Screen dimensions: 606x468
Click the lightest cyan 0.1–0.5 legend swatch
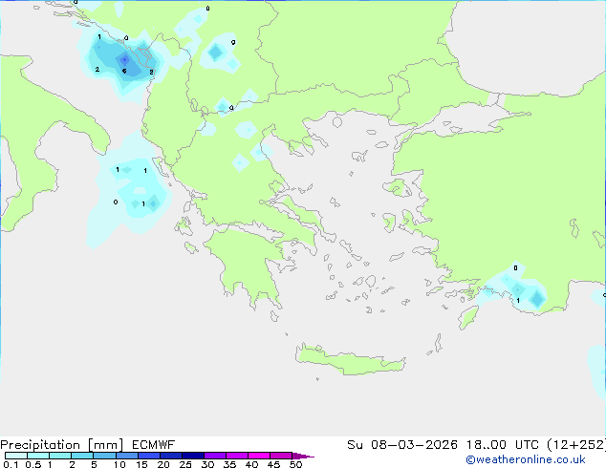16,456
